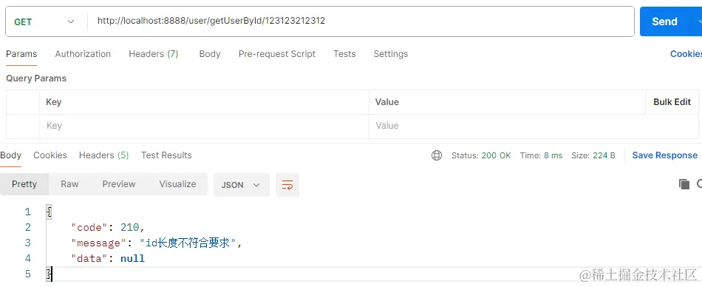The width and height of the screenshot is (702, 287).
Task: Click the globe network icon
Action: pyautogui.click(x=437, y=155)
